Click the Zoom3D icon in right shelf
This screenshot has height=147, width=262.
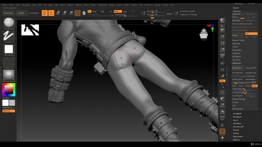tap(222, 105)
